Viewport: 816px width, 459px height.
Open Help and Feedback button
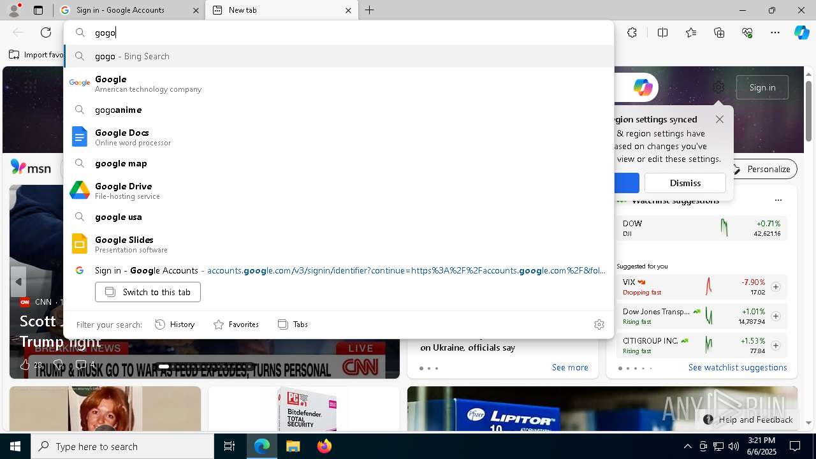pyautogui.click(x=748, y=419)
